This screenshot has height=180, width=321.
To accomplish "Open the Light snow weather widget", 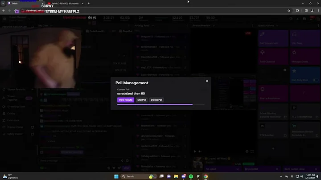I will [11, 176].
